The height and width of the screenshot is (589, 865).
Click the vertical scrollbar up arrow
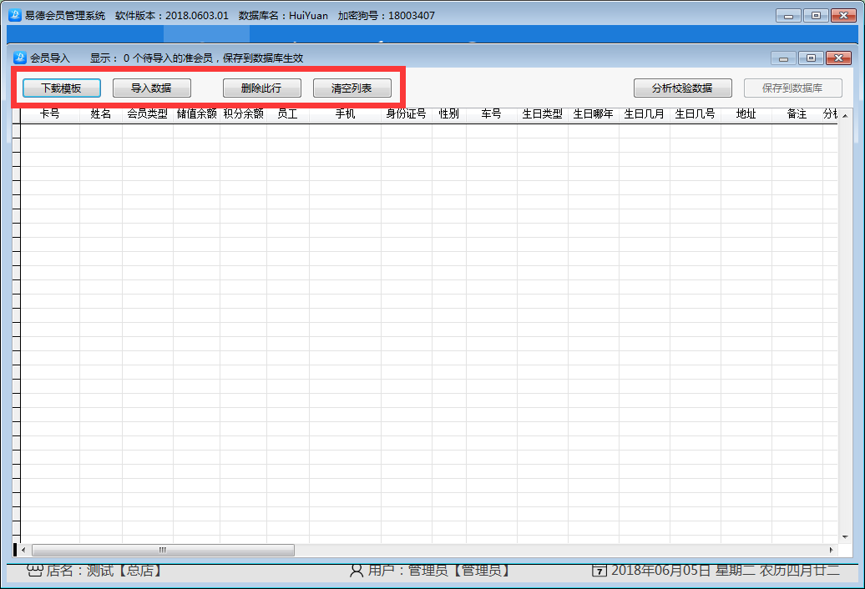pos(845,115)
